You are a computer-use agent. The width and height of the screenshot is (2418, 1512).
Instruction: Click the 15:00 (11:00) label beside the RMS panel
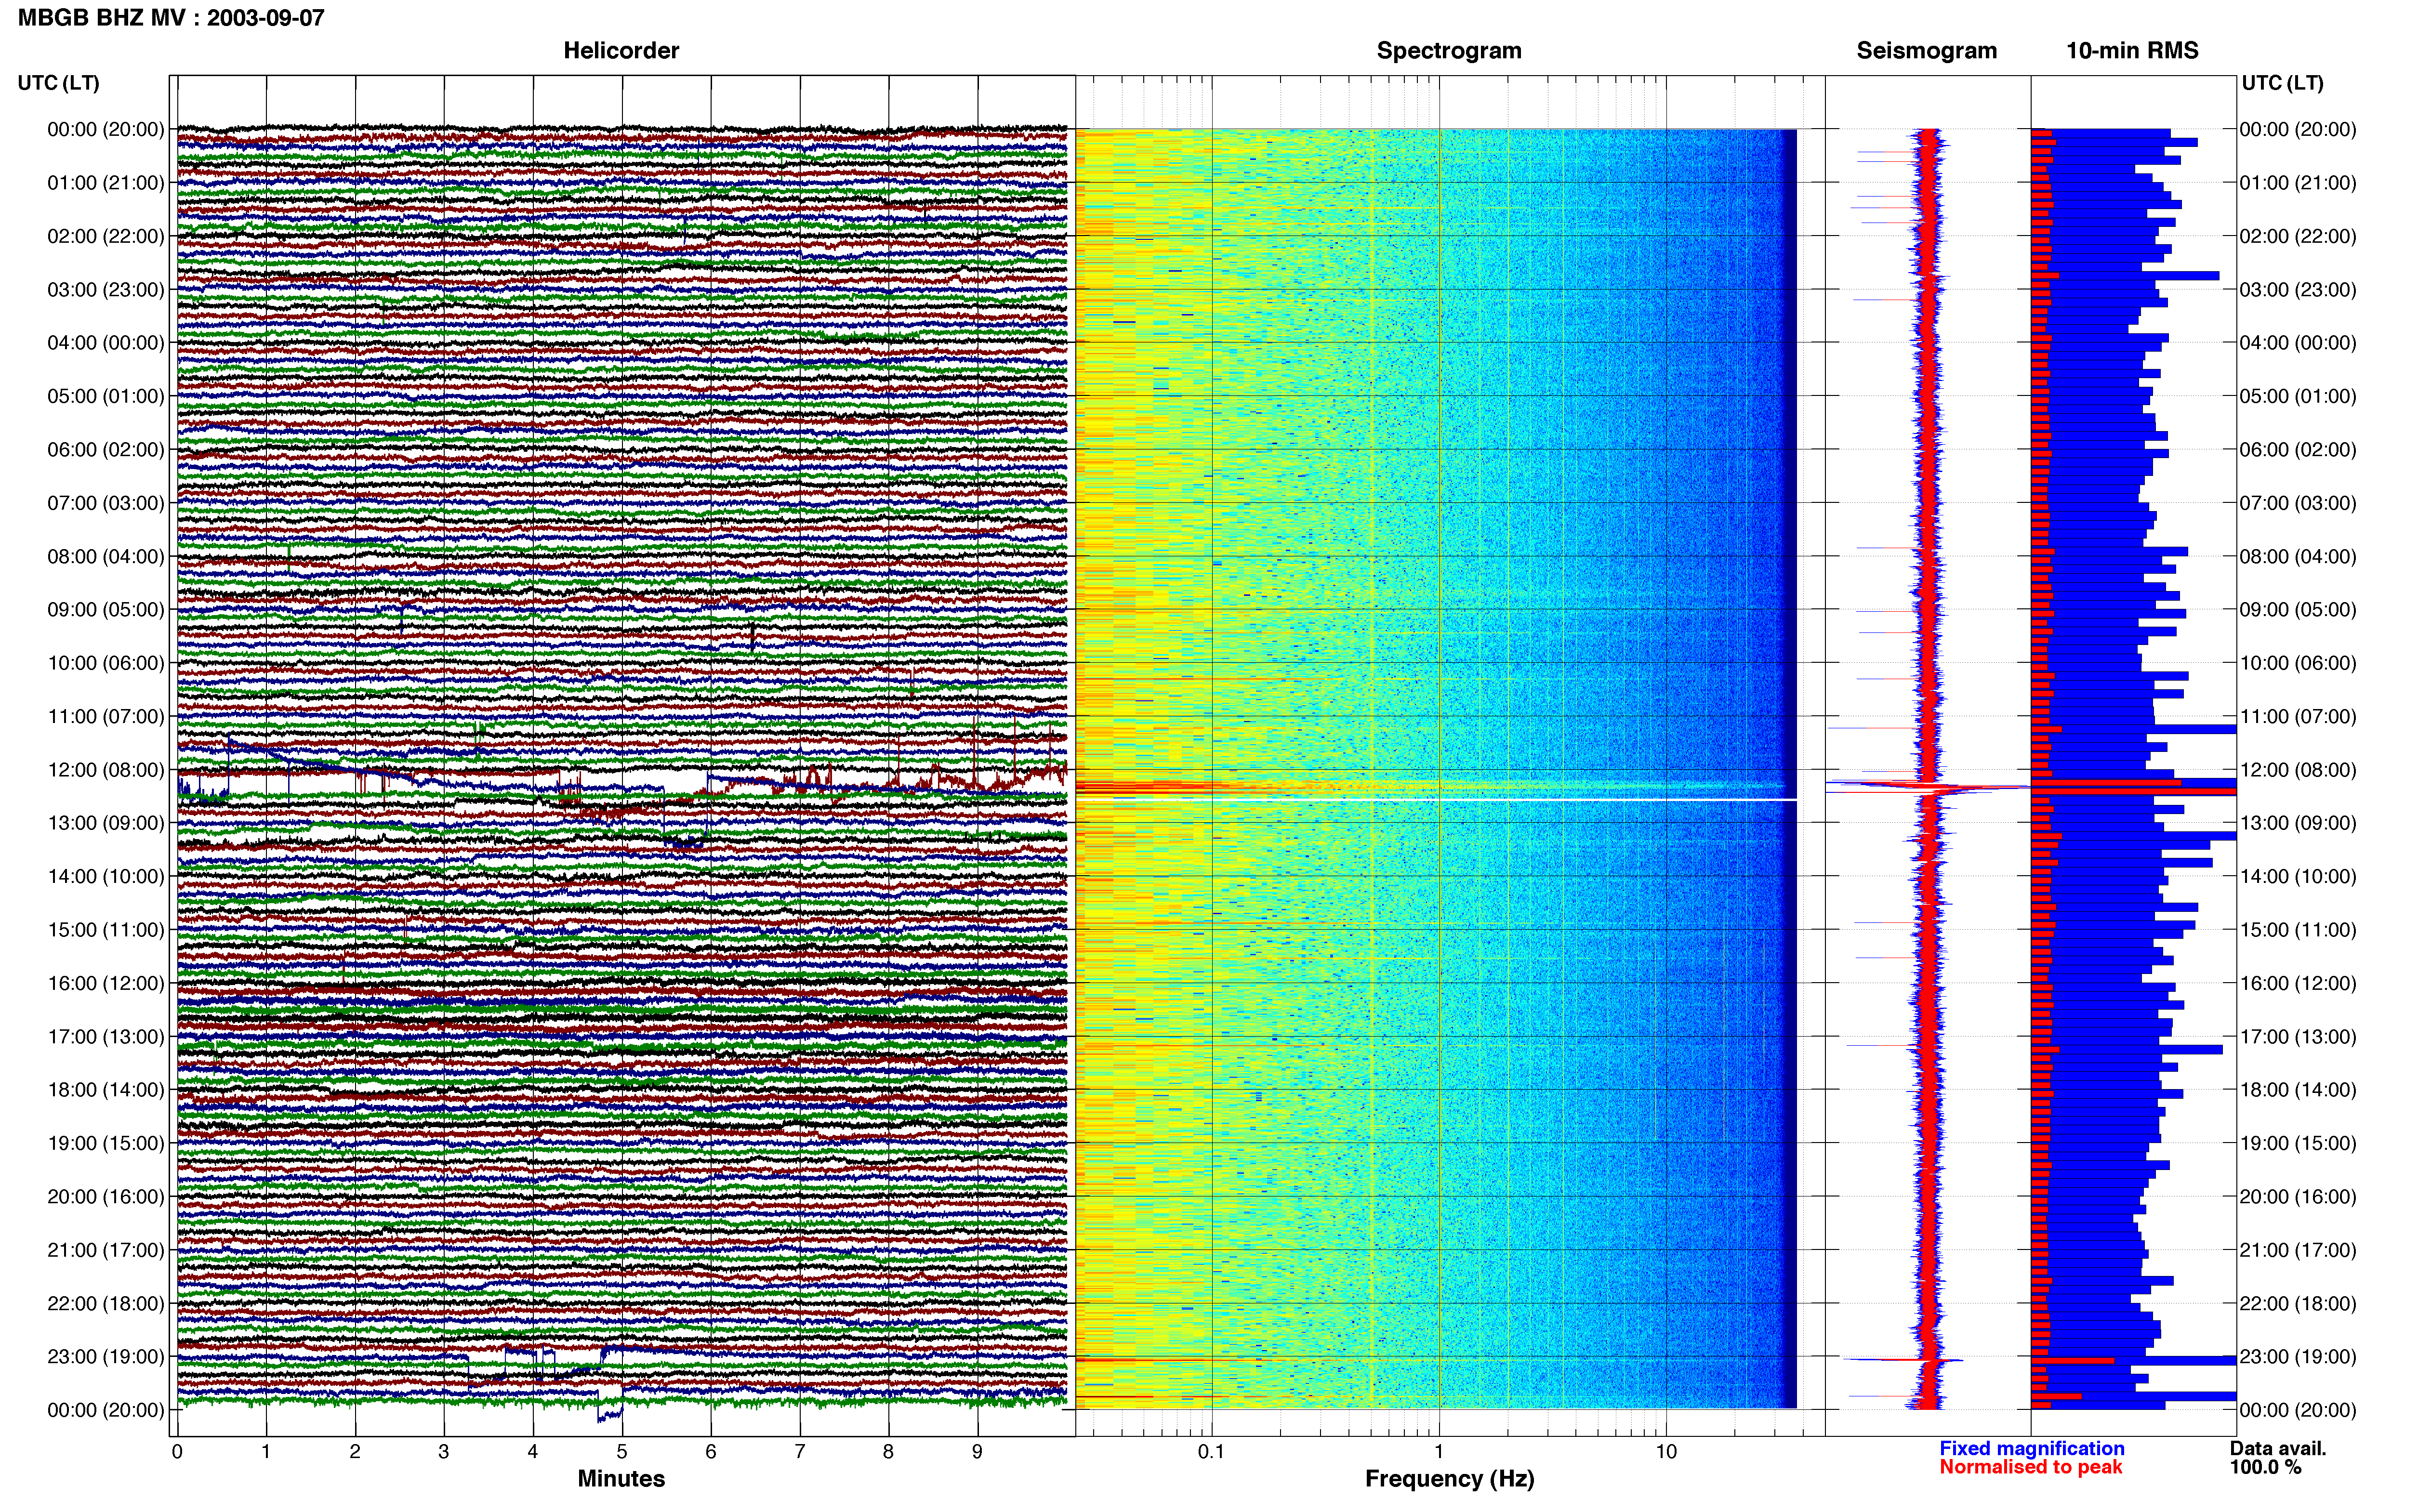pos(2298,930)
